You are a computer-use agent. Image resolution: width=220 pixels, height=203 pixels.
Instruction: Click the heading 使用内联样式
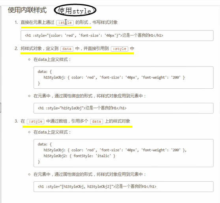coord(27,10)
